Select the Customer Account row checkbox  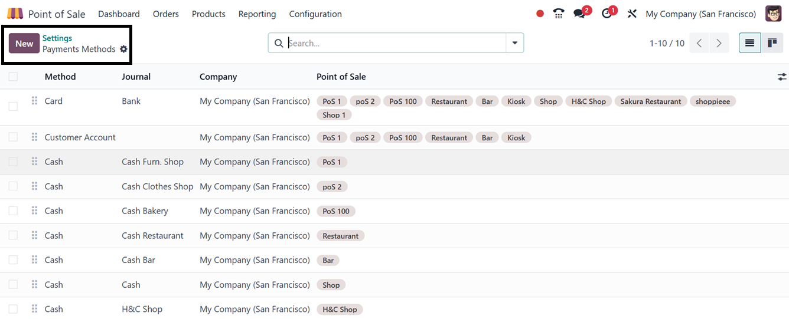coord(13,137)
